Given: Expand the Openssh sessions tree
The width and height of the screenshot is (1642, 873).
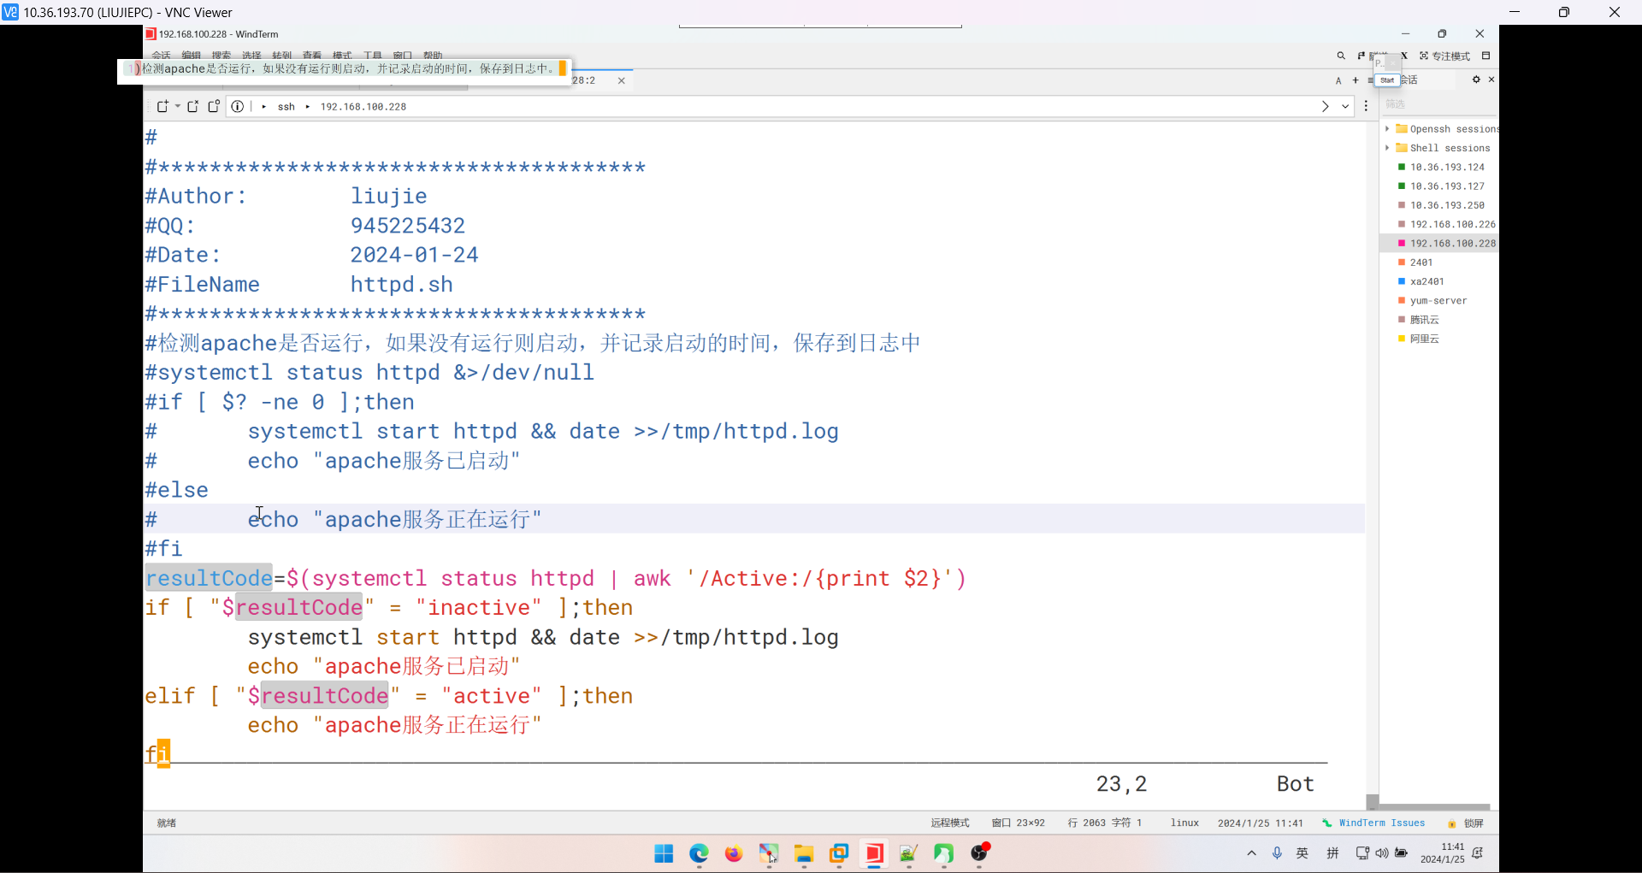Looking at the screenshot, I should (x=1387, y=128).
